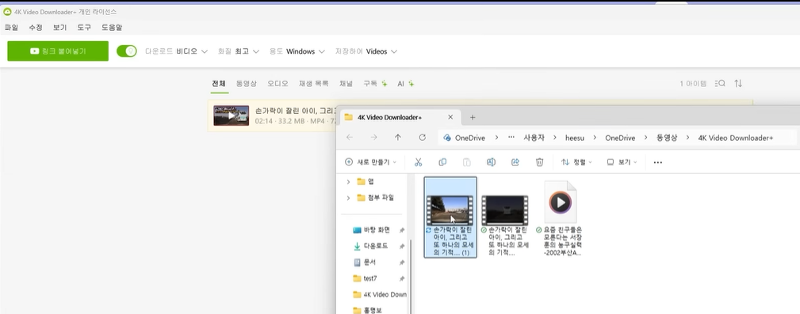Click the rename icon in Explorer toolbar
800x314 pixels.
[x=491, y=162]
